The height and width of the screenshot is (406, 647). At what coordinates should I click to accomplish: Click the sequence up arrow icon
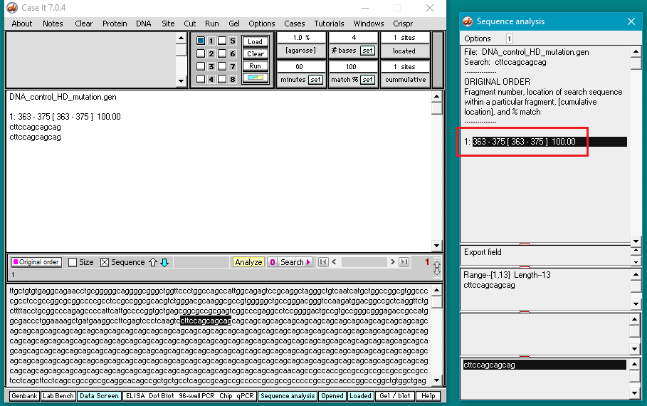tap(152, 262)
